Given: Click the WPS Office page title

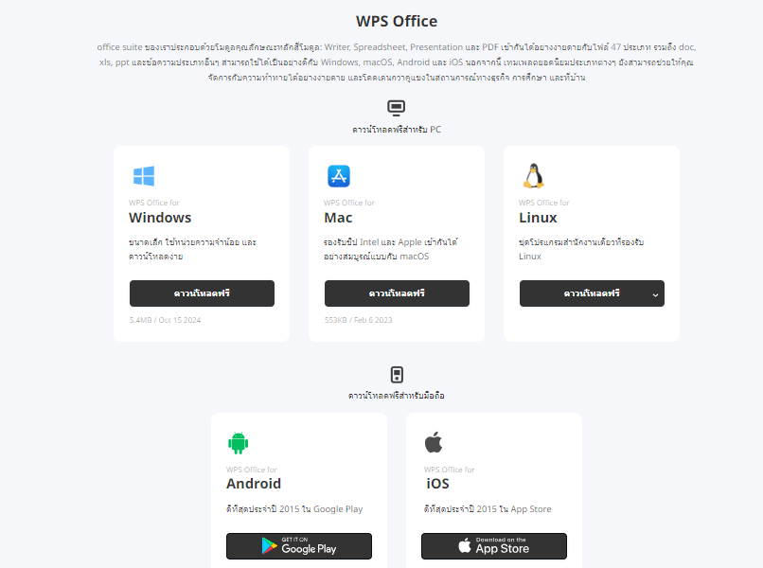Looking at the screenshot, I should point(397,22).
